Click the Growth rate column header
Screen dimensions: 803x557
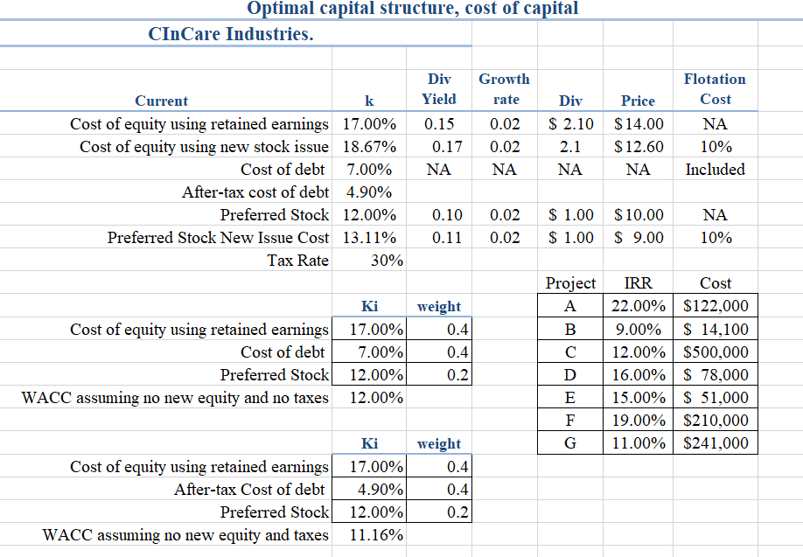(505, 89)
